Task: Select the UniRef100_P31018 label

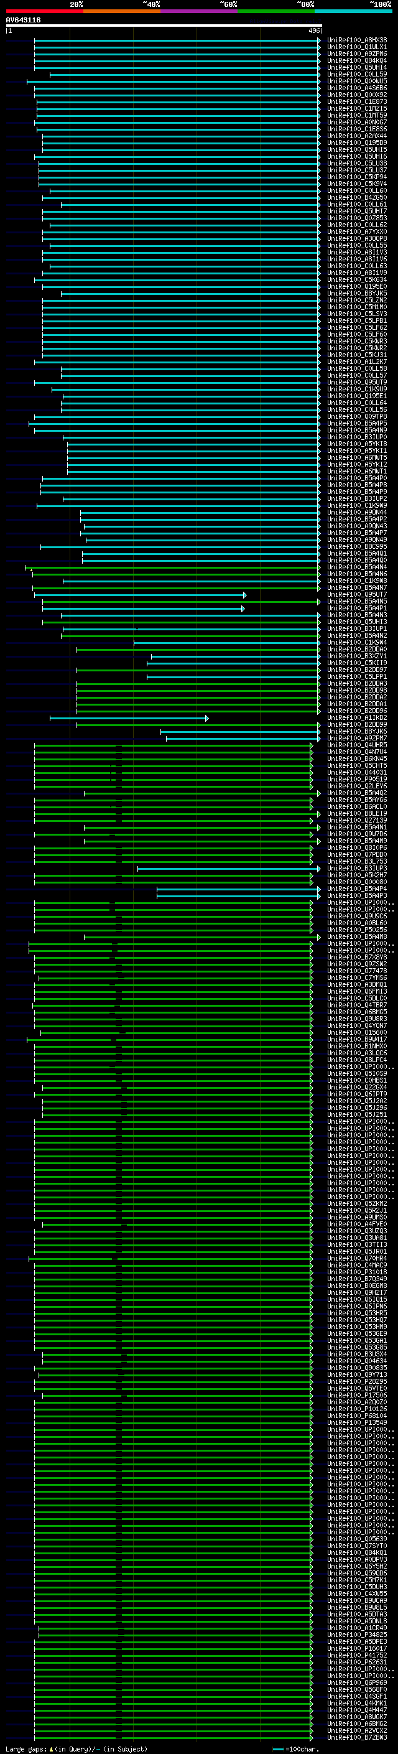Action: 356,1272
